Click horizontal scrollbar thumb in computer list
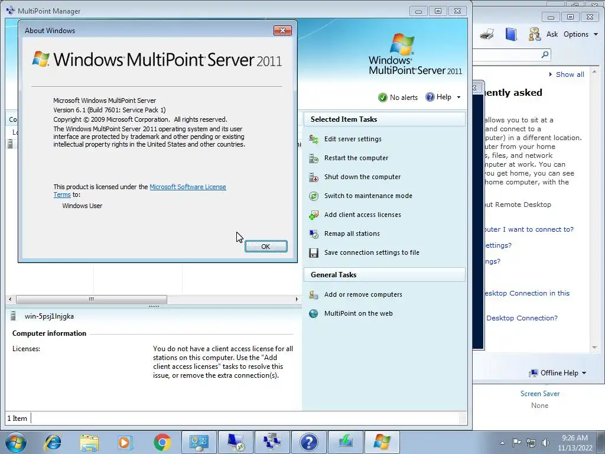This screenshot has width=605, height=454. tap(92, 299)
